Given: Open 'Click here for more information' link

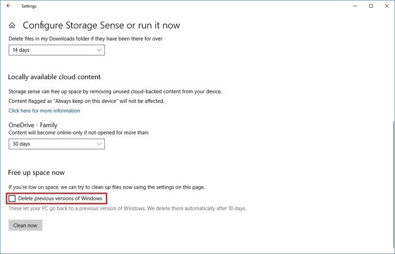Looking at the screenshot, I should (x=44, y=111).
